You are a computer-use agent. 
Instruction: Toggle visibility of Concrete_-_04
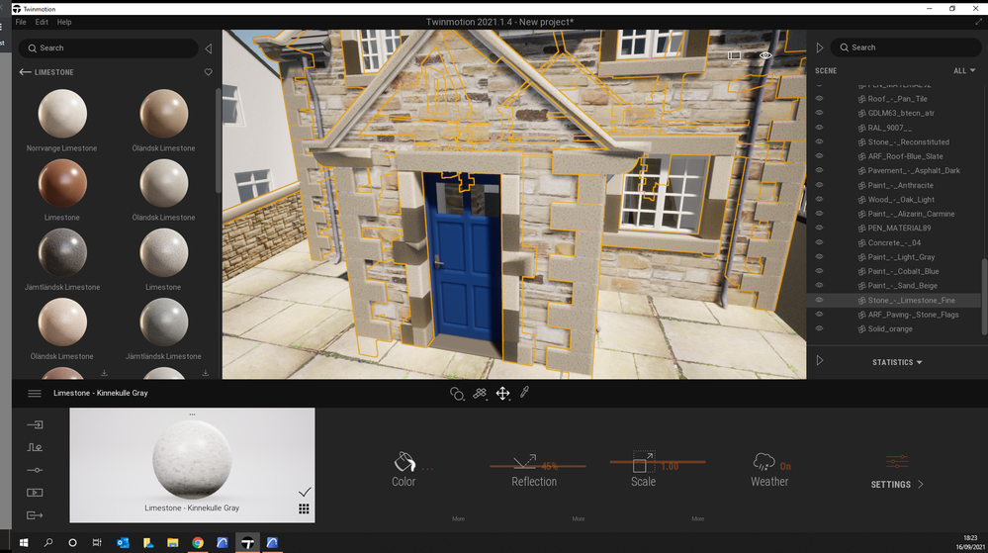[x=819, y=242]
